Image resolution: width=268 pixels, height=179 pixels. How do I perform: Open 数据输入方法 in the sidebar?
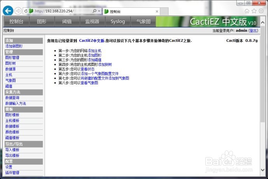click(16, 103)
